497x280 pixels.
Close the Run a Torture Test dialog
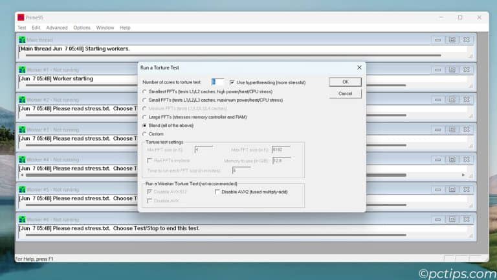click(359, 67)
